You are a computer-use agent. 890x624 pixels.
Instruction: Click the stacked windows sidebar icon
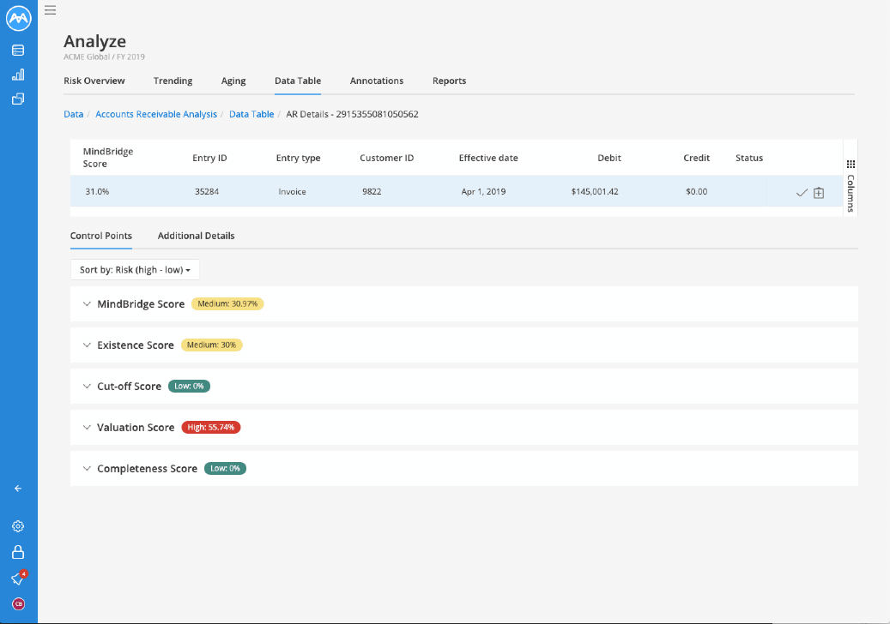(18, 99)
